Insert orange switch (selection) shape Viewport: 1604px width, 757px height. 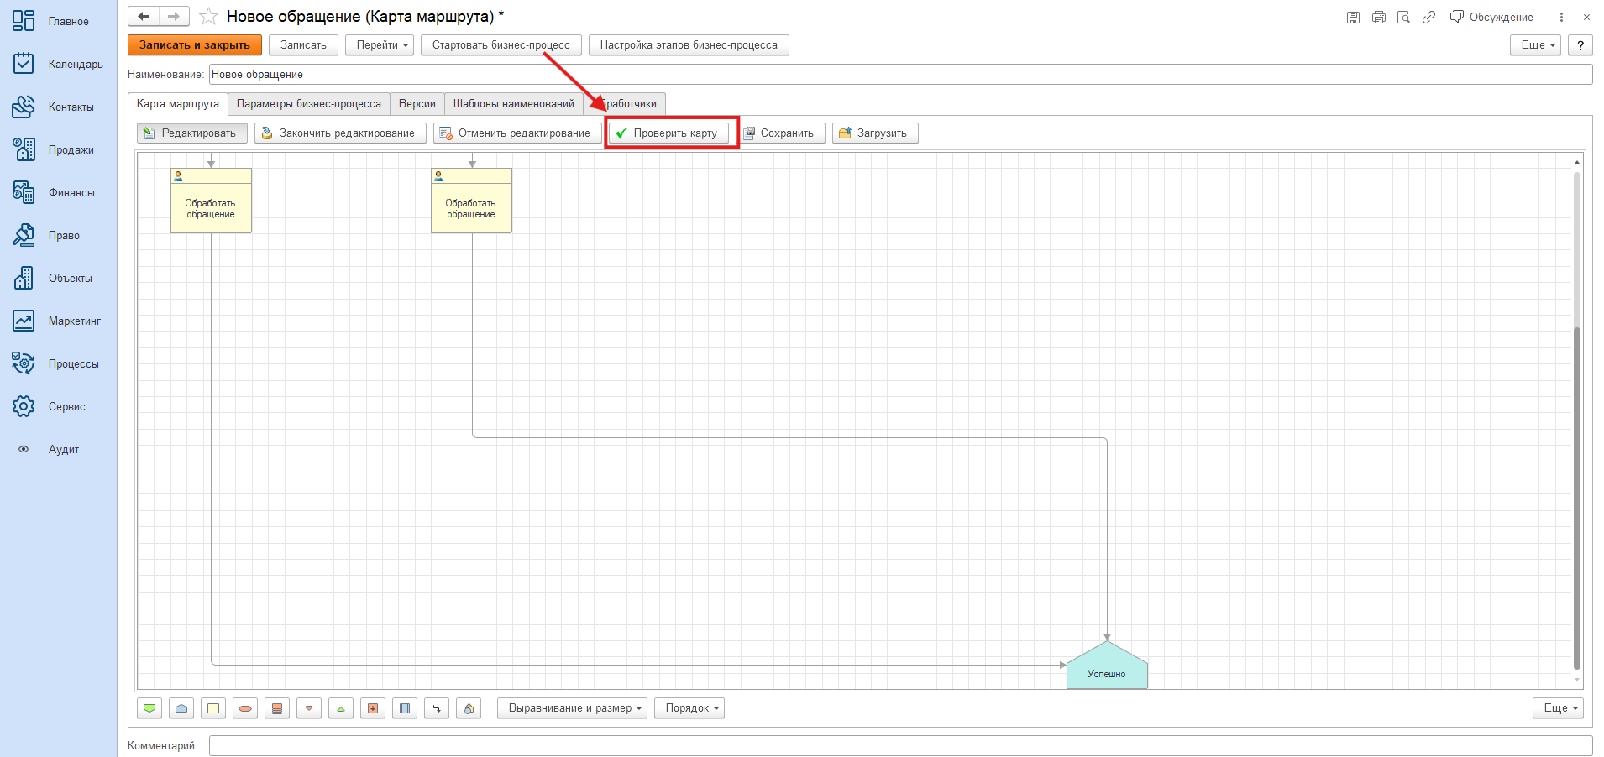[277, 708]
